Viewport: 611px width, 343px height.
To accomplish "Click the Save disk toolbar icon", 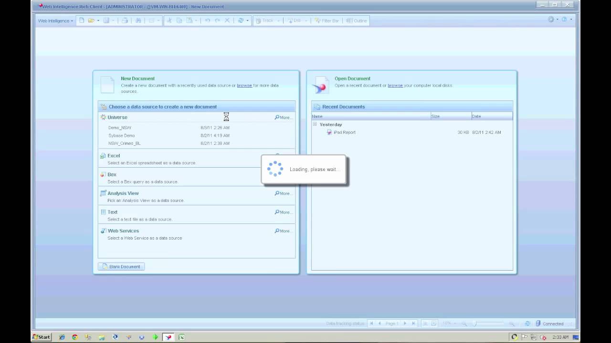I will 106,20.
